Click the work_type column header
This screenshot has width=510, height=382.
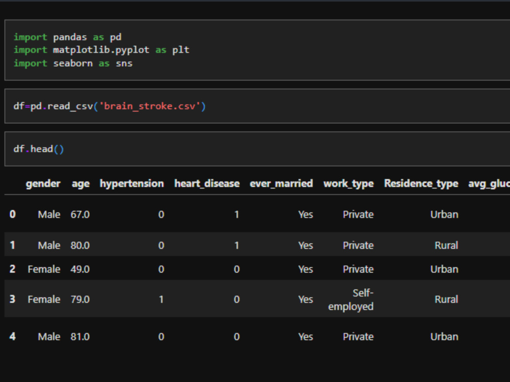point(348,184)
